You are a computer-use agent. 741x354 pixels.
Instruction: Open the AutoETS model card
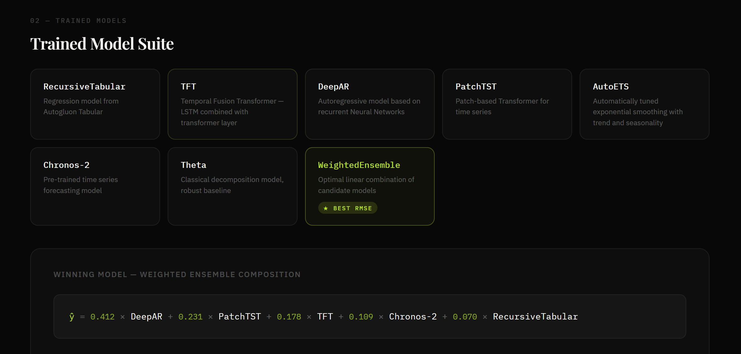click(644, 104)
